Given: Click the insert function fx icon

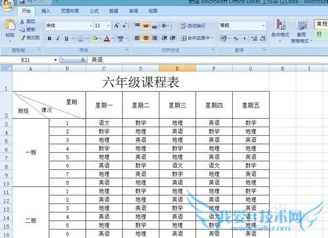Looking at the screenshot, I should 83,60.
